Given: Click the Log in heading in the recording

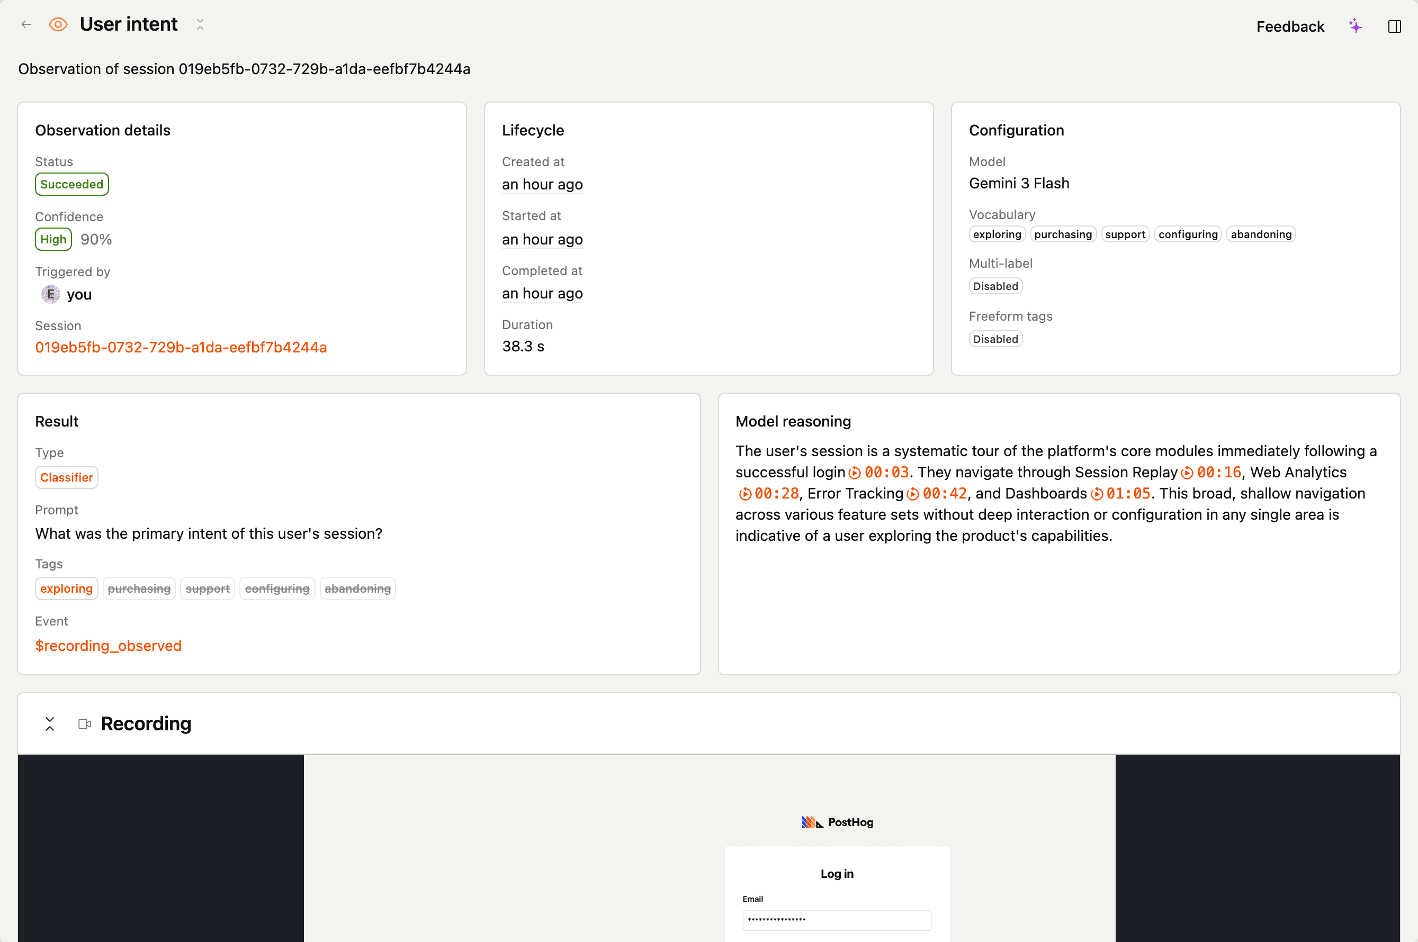Looking at the screenshot, I should [x=837, y=874].
